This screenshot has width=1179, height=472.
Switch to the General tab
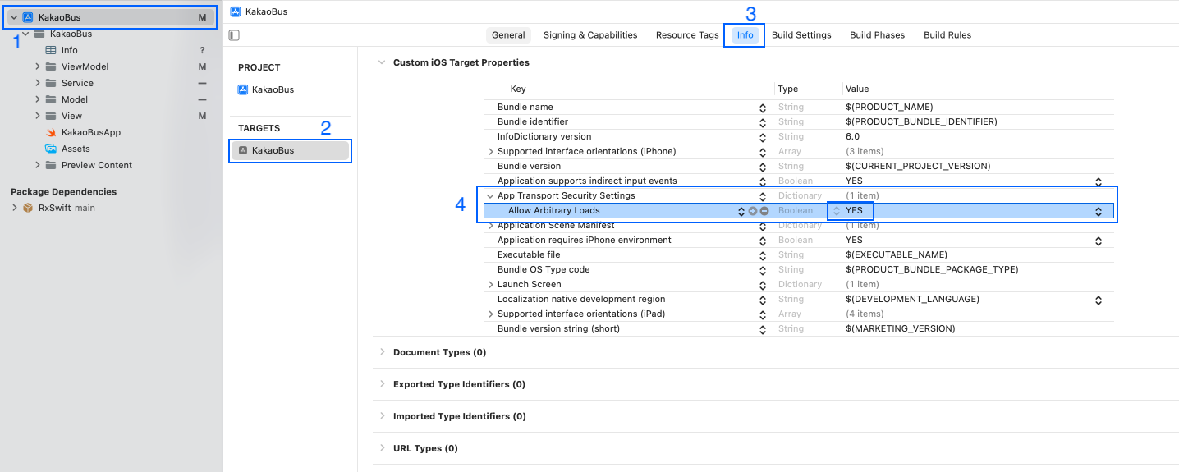(508, 35)
